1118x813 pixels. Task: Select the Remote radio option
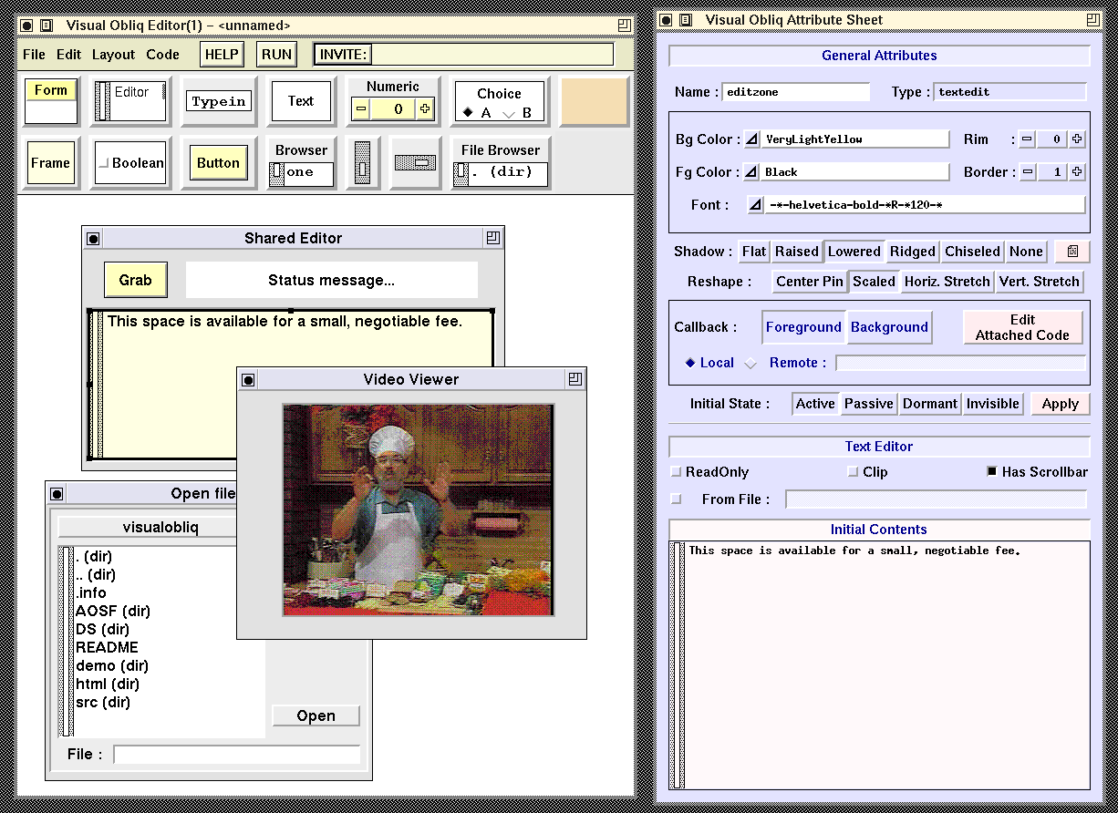pos(751,364)
